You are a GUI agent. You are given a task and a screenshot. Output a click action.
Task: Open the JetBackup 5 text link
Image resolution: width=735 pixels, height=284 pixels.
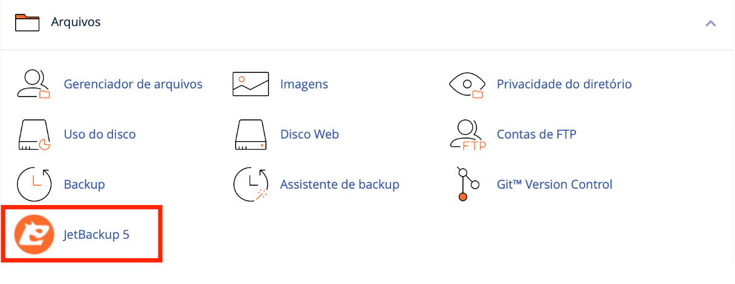pos(97,235)
